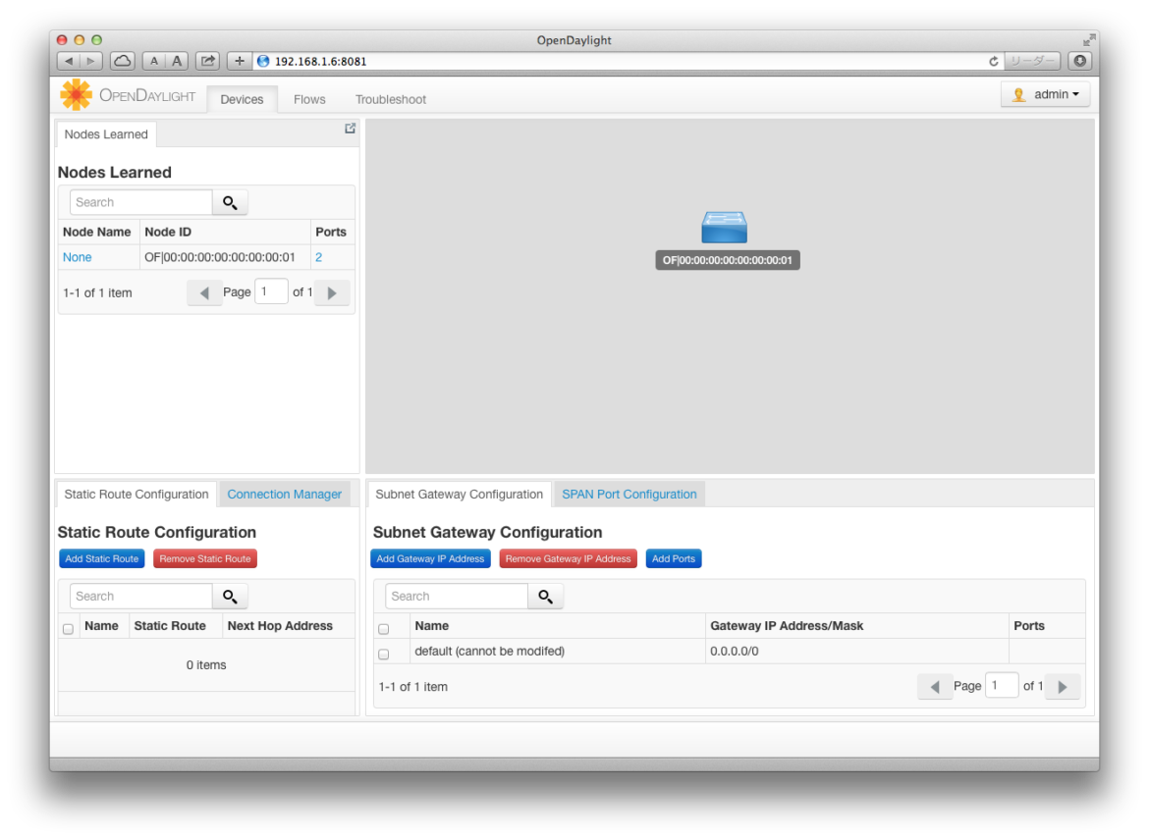The image size is (1149, 840).
Task: Select the switch node in the topology view
Action: pyautogui.click(x=724, y=226)
